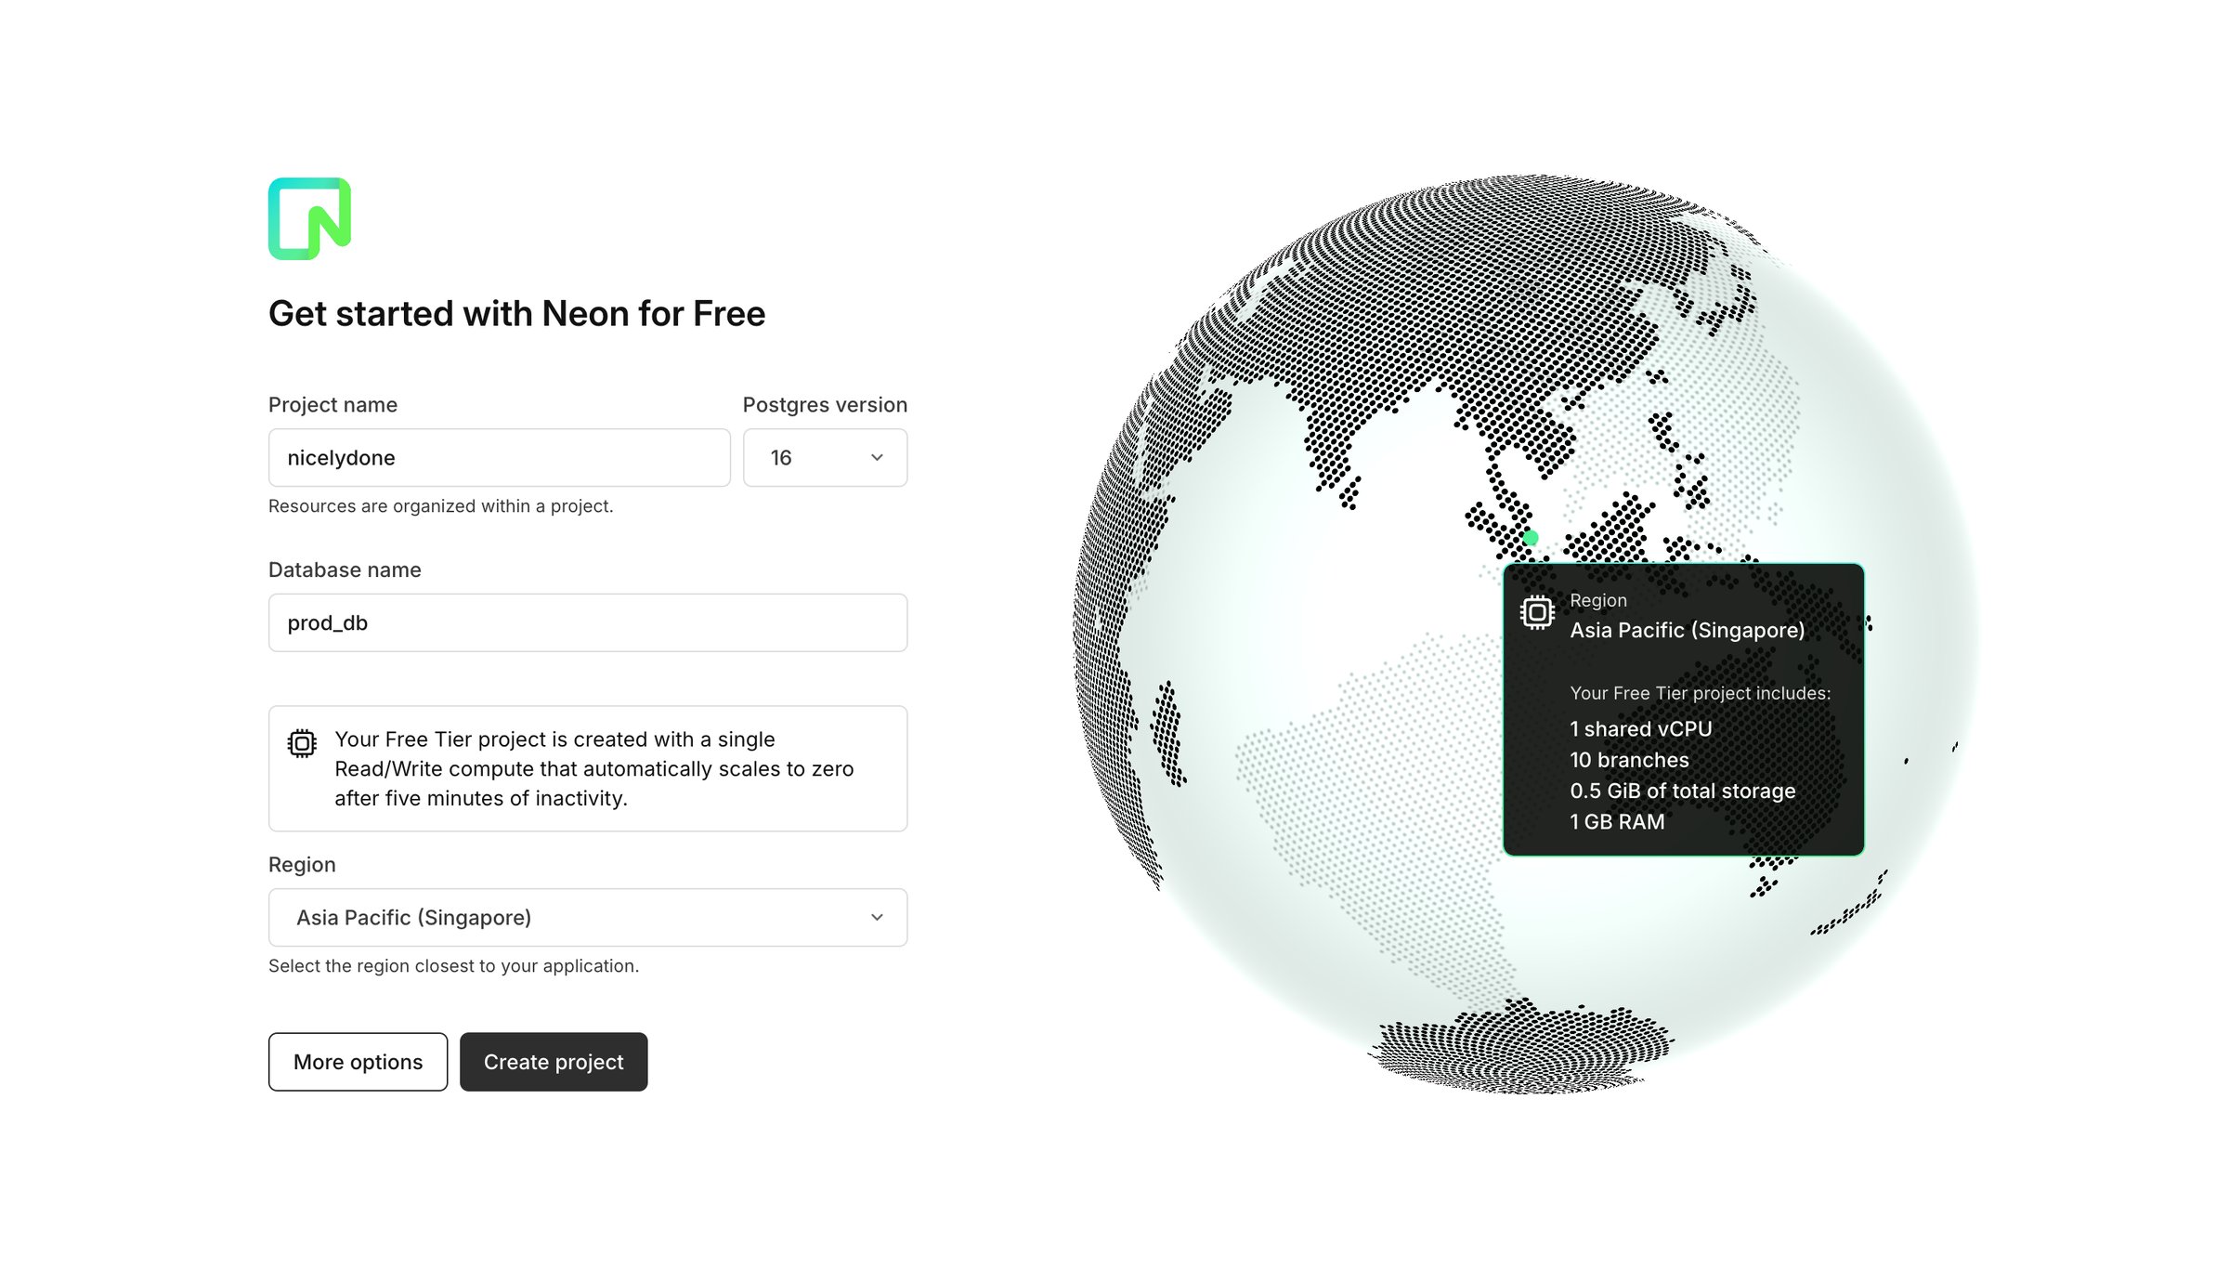The height and width of the screenshot is (1269, 2229).
Task: Click the Antarctica area of the globe
Action: (1519, 1048)
